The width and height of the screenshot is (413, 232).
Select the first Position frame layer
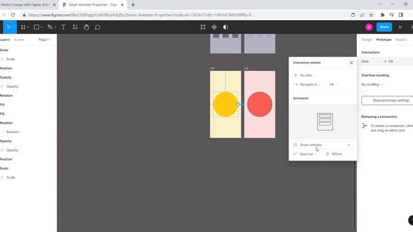[6, 68]
